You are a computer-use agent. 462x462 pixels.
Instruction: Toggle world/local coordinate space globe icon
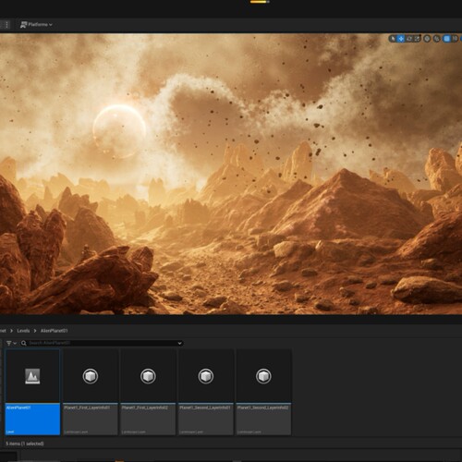427,39
